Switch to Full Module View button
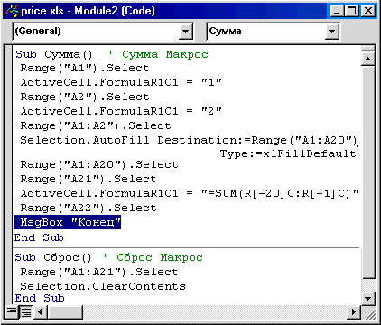Image resolution: width=381 pixels, height=325 pixels. [26, 311]
